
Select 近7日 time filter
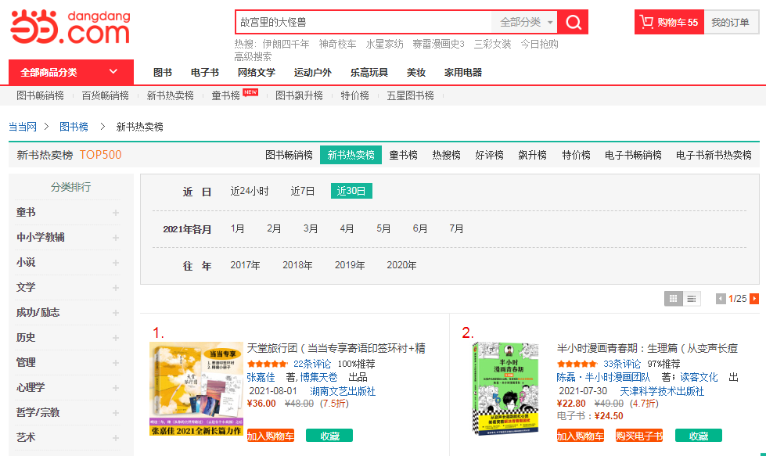302,191
